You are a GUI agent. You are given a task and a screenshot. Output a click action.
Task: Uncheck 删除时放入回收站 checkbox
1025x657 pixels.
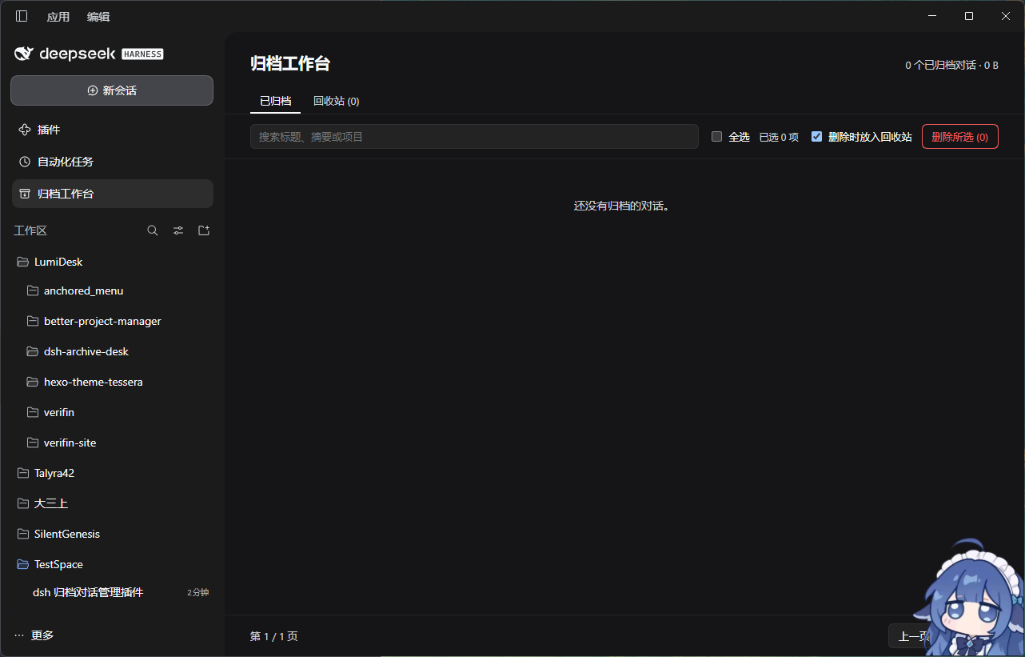(x=816, y=137)
